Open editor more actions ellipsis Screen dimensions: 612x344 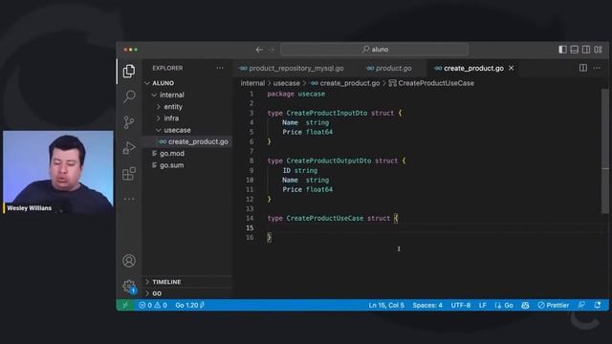[597, 68]
